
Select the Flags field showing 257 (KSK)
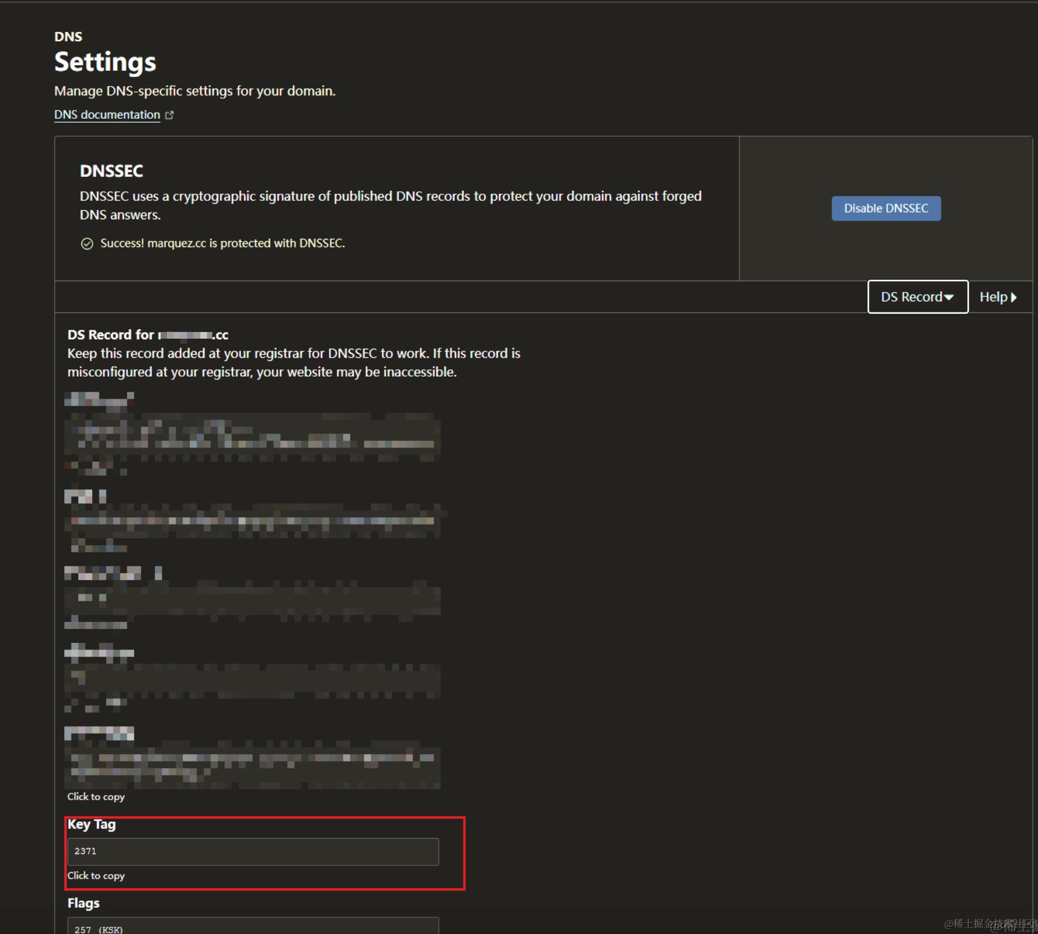[x=253, y=926]
